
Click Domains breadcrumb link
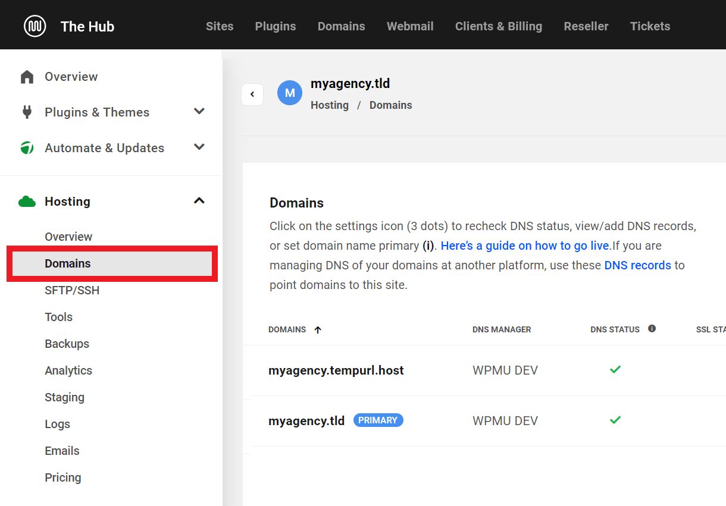(391, 105)
